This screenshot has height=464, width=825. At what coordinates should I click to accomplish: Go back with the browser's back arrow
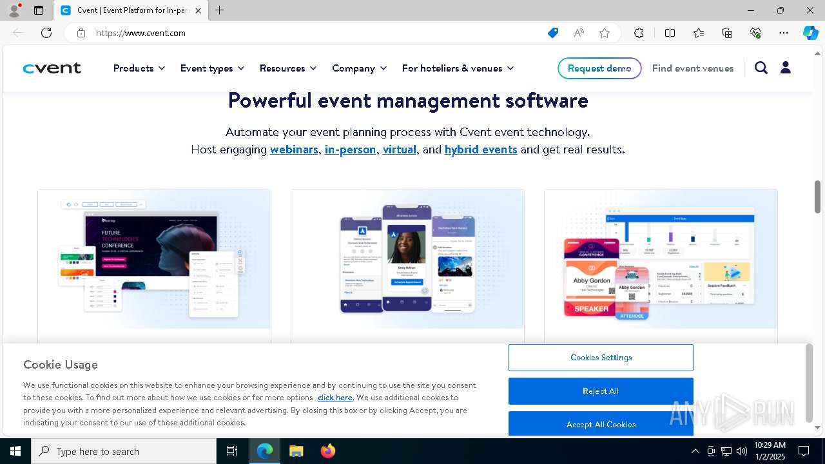pyautogui.click(x=18, y=33)
